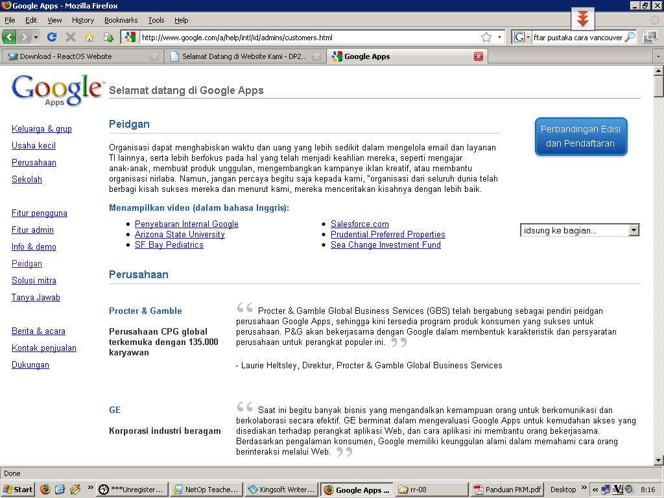This screenshot has height=498, width=664.
Task: Open Salesforce.com video link
Action: click(x=359, y=224)
